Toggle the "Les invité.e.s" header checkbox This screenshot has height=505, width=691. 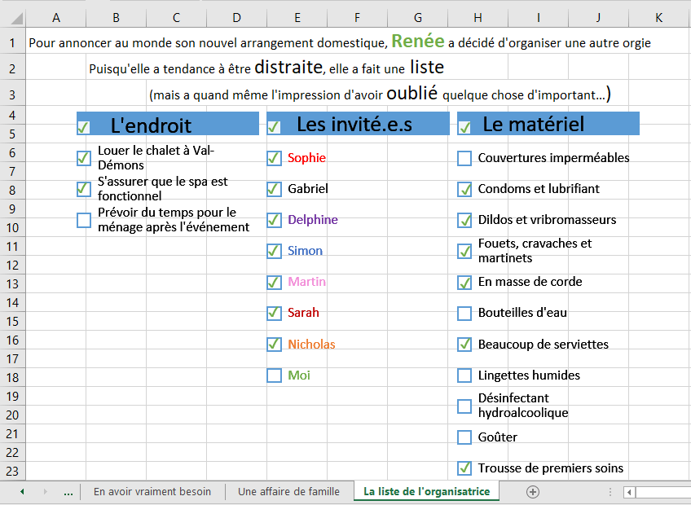tap(274, 127)
